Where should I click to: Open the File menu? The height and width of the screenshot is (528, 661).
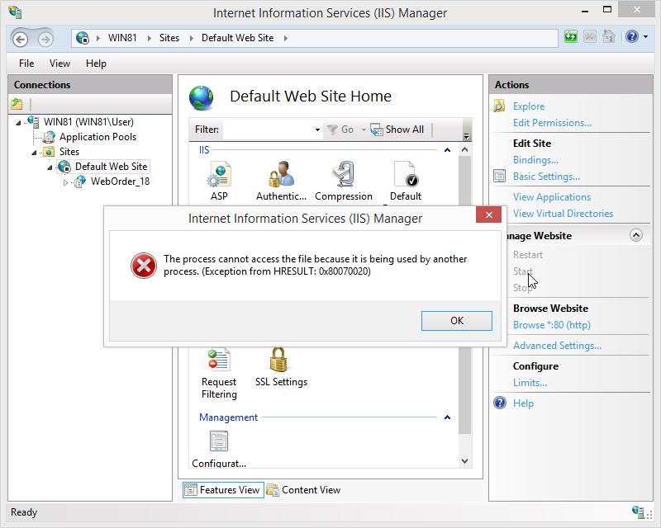(x=26, y=64)
